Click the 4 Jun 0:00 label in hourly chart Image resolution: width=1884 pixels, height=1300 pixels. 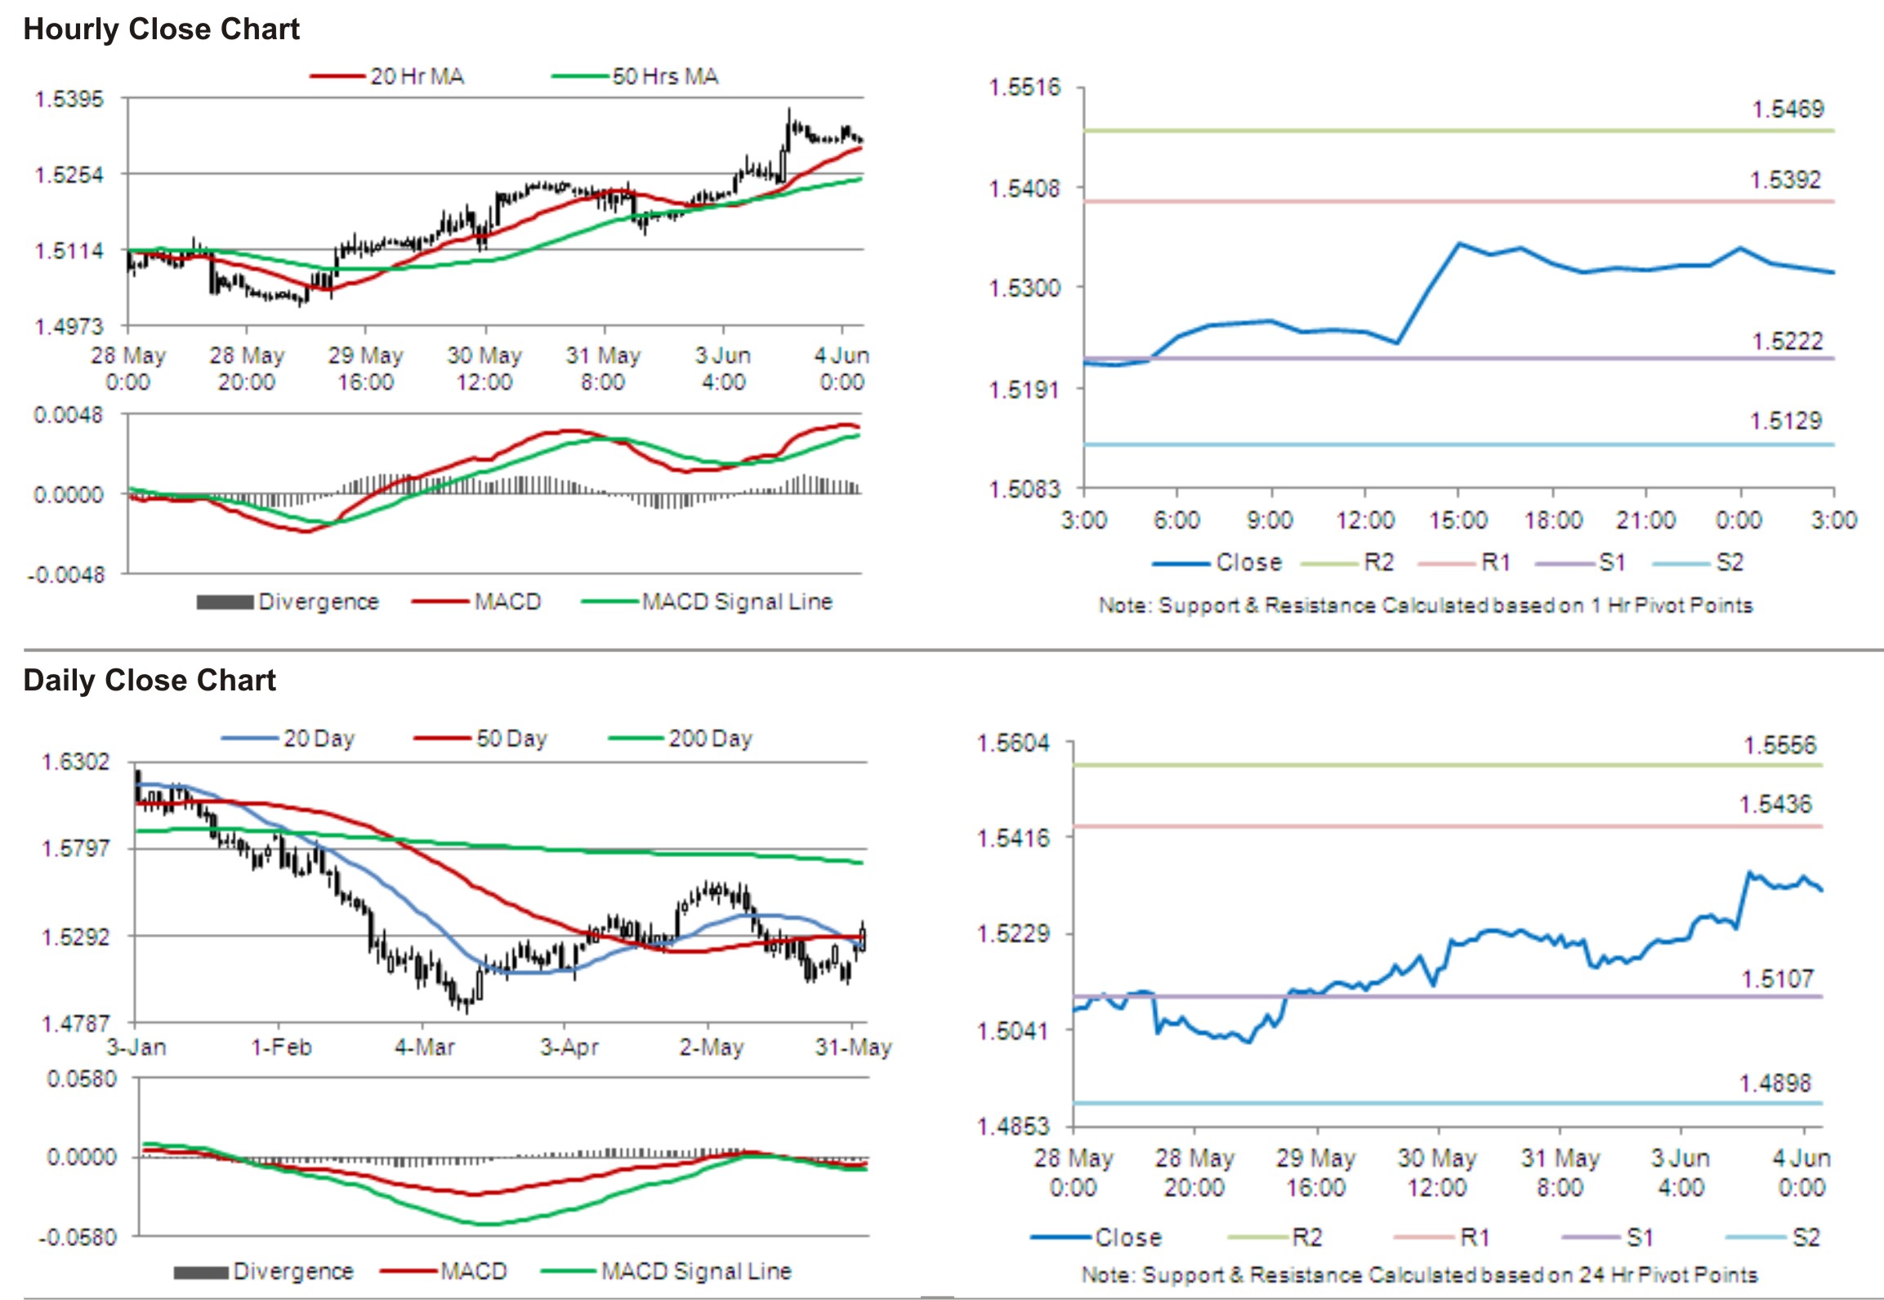pyautogui.click(x=842, y=369)
